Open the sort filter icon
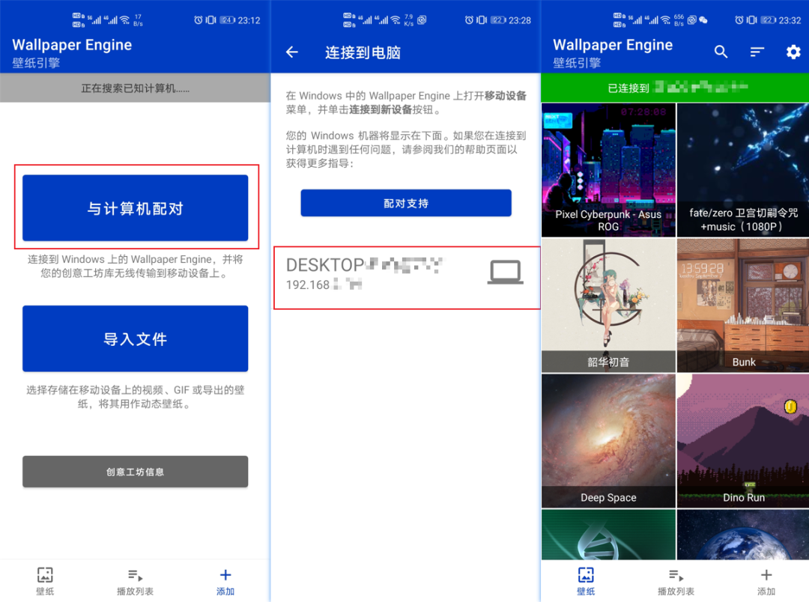The height and width of the screenshot is (602, 809). (757, 52)
